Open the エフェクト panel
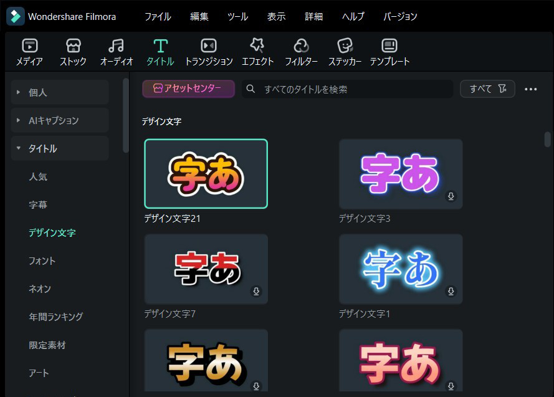The height and width of the screenshot is (397, 554). 257,51
